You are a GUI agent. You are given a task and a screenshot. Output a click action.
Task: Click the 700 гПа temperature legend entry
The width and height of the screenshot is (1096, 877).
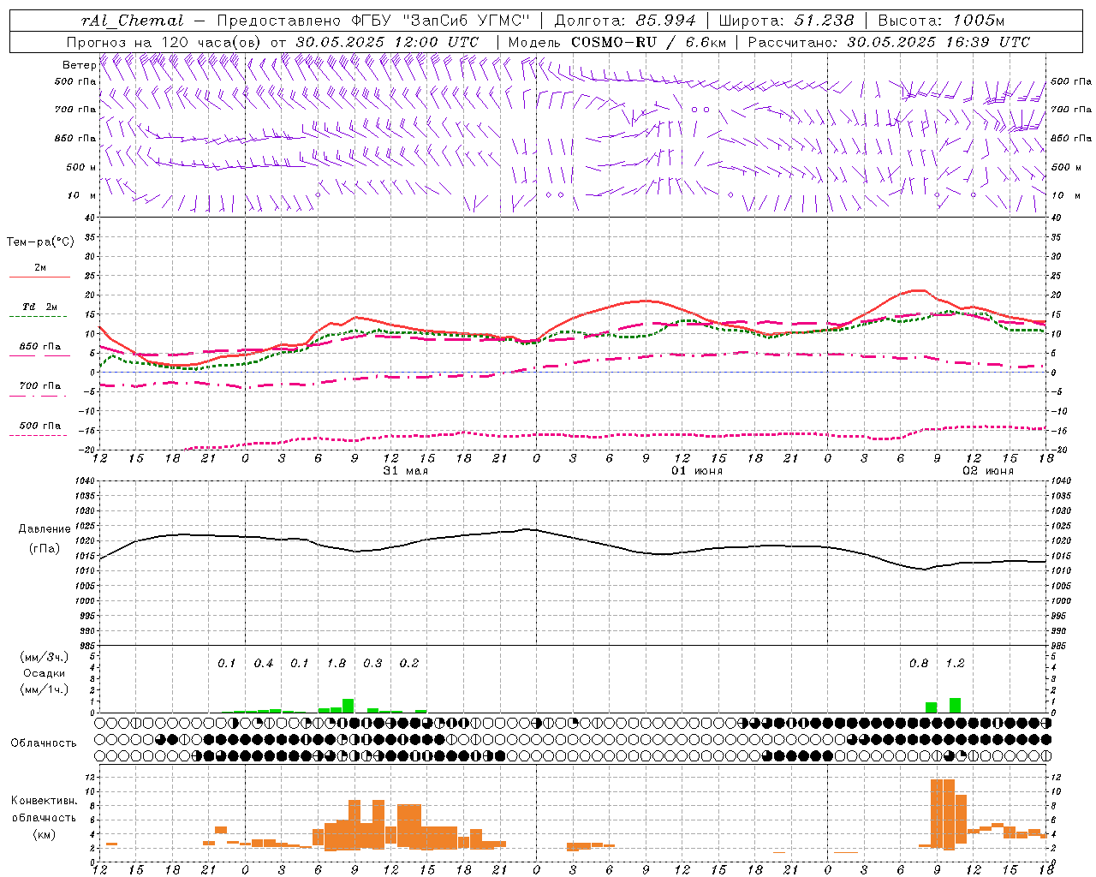coord(39,386)
